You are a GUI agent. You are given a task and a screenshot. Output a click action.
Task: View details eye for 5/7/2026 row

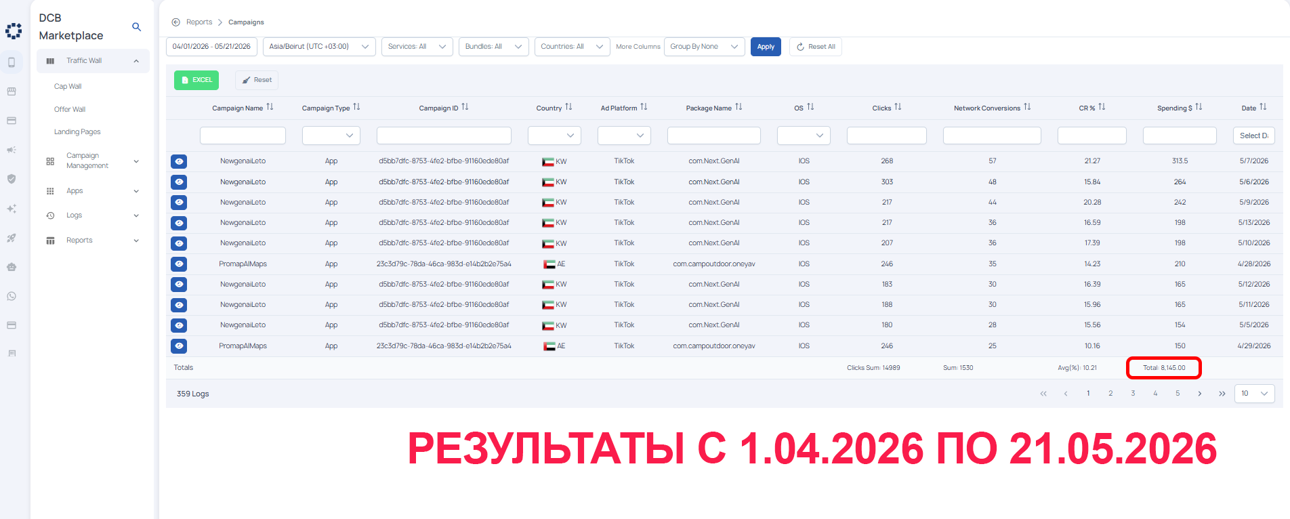coord(179,161)
